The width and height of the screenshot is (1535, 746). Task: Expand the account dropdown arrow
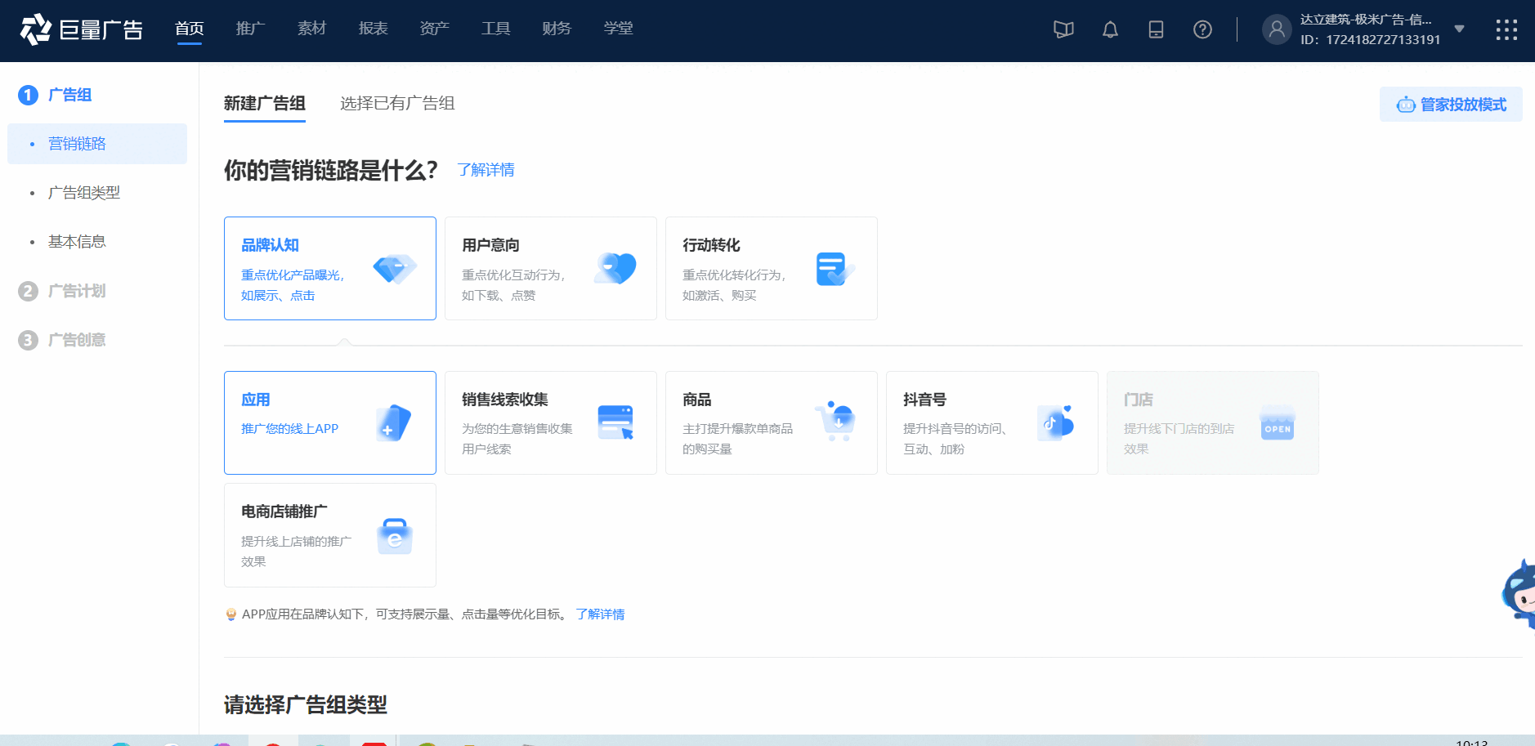pos(1459,29)
